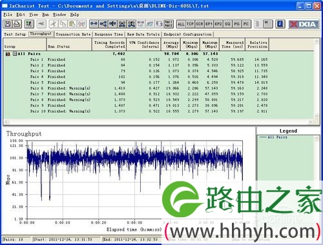Open the Run menu
Screen dimensions: 323x245
(45, 15)
